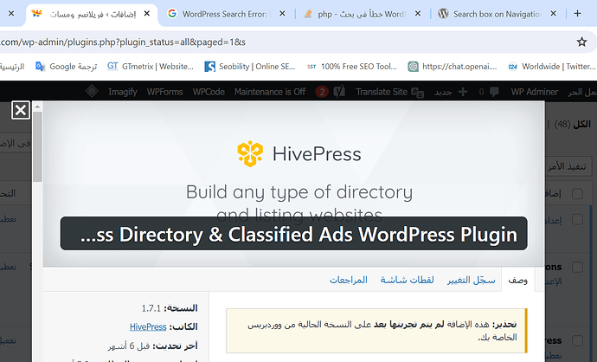Switch to المراجعات reviews tab
The height and width of the screenshot is (362, 597).
(x=349, y=280)
